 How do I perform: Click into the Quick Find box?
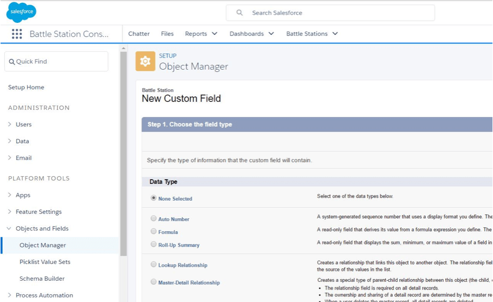[56, 61]
